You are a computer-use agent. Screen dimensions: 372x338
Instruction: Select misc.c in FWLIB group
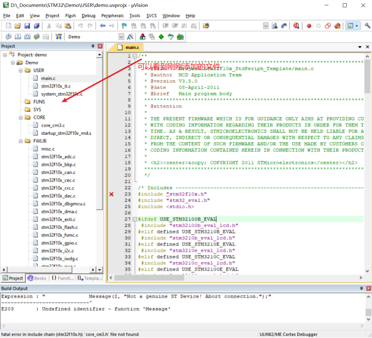tap(48, 149)
